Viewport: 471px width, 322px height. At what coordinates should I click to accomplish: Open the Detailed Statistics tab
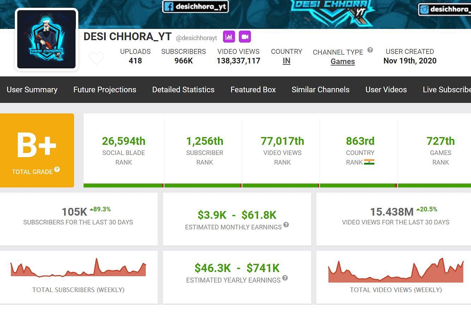(x=183, y=89)
